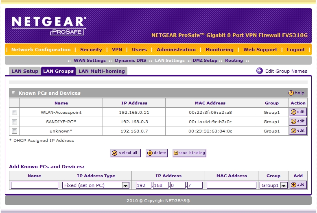Go to WAN Settings submenu

(x=90, y=61)
